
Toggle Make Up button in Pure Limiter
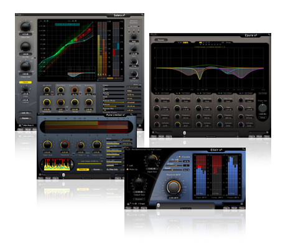point(83,169)
